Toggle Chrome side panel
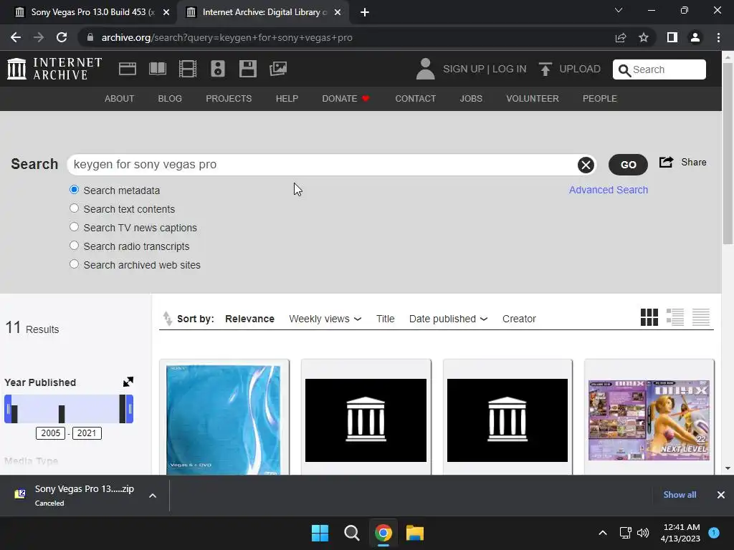734x550 pixels. (672, 37)
